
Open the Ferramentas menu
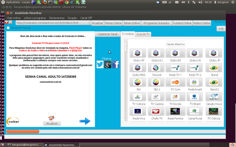pos(57,18)
